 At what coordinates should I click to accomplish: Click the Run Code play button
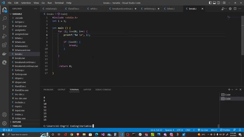tap(223, 9)
